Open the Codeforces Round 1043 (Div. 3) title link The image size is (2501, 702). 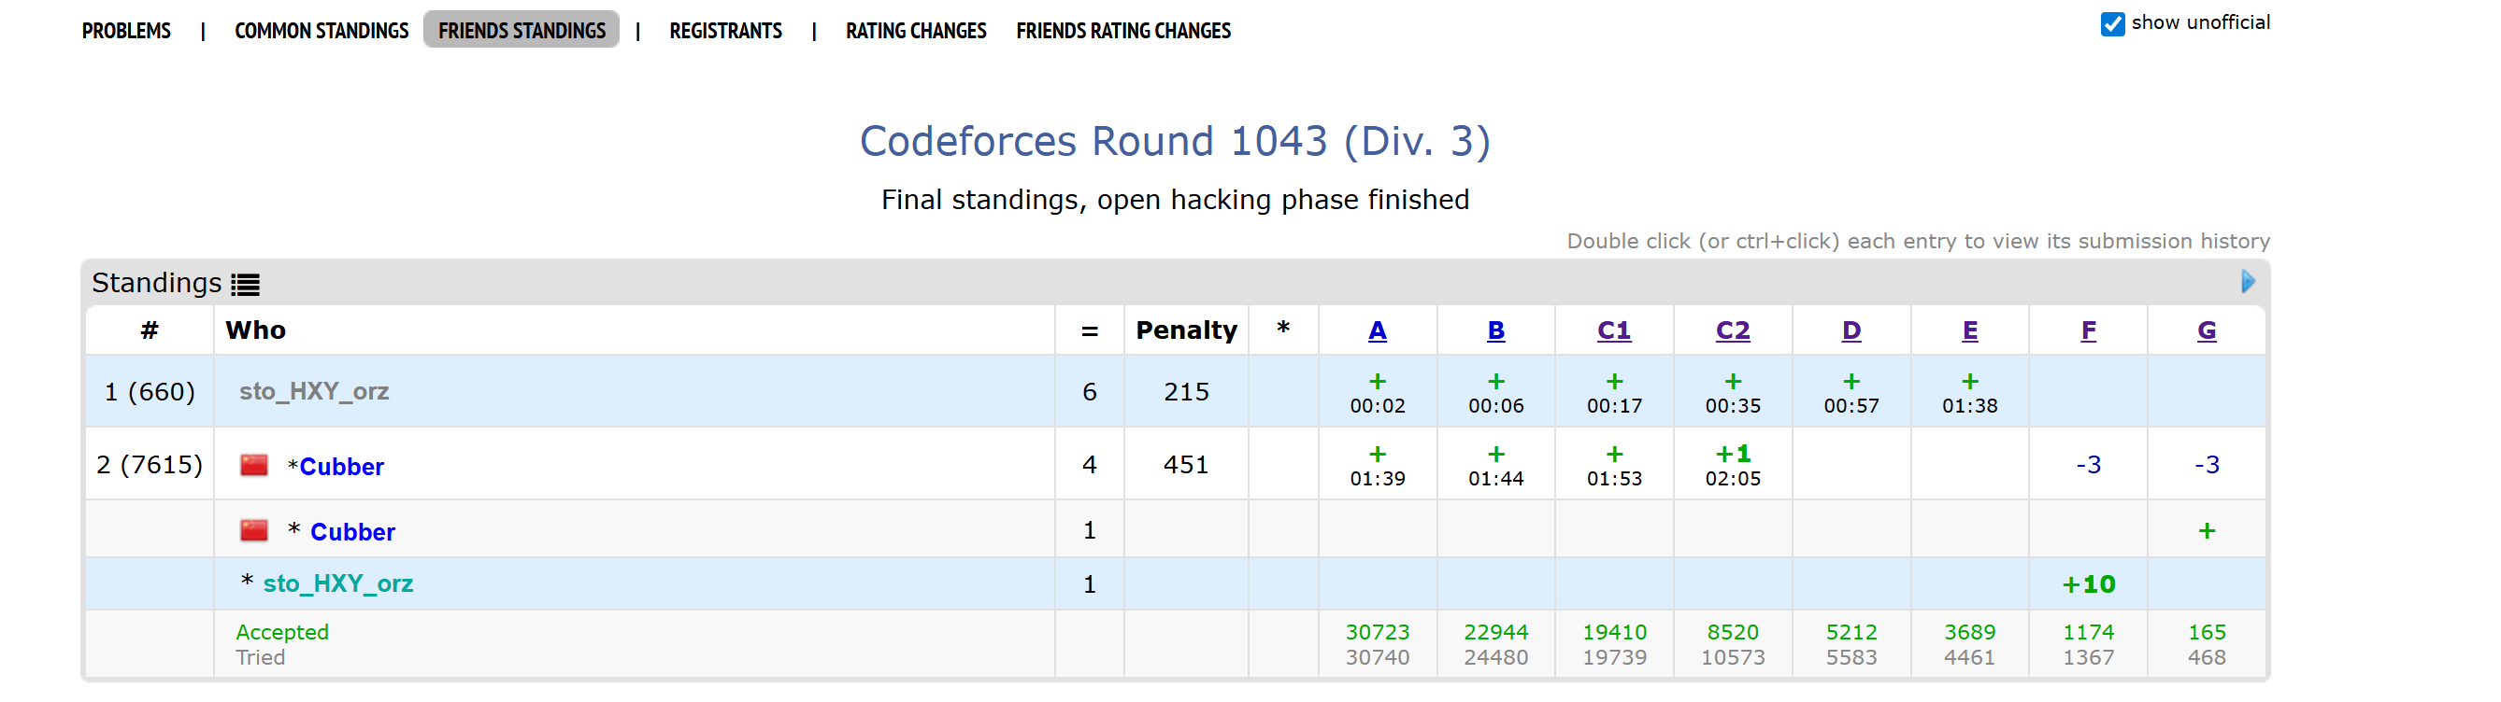[x=1175, y=142]
